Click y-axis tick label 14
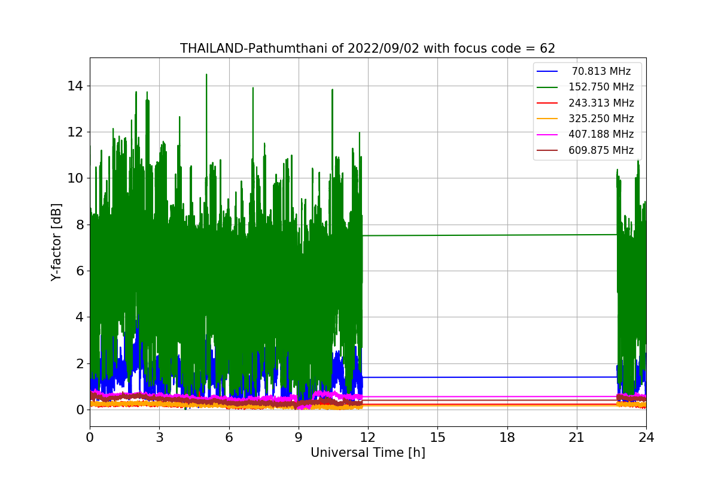This screenshot has width=718, height=479. [75, 86]
